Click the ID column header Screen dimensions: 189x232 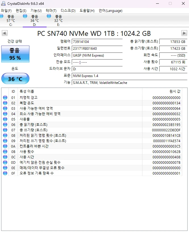point(13,92)
